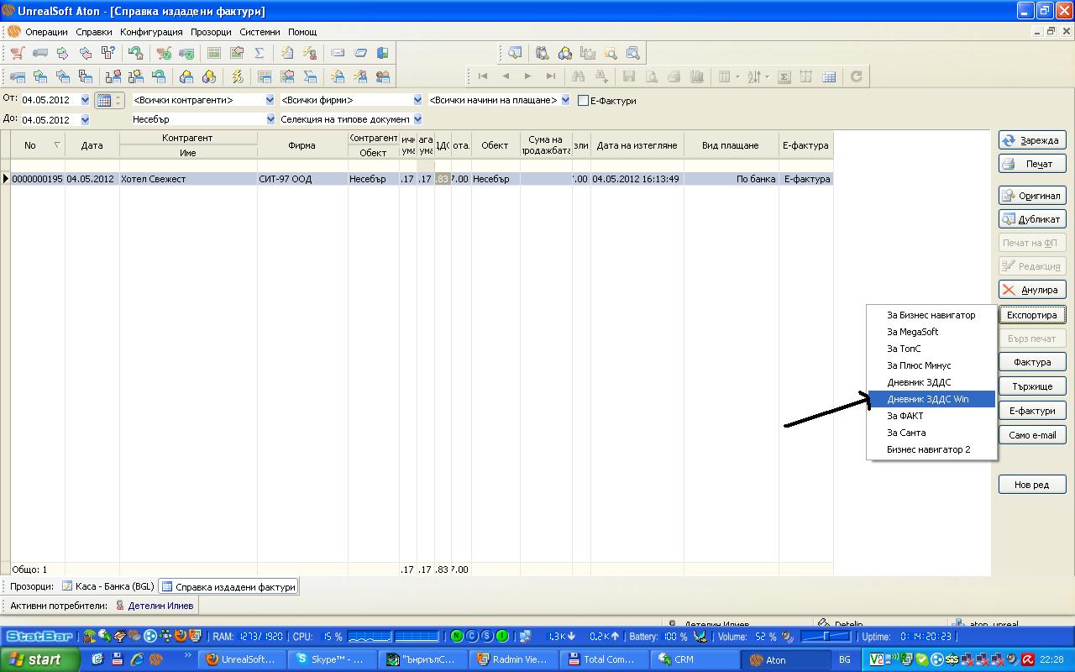The image size is (1075, 672).
Task: Expand the Всички контрагенти dropdown
Action: [x=270, y=100]
